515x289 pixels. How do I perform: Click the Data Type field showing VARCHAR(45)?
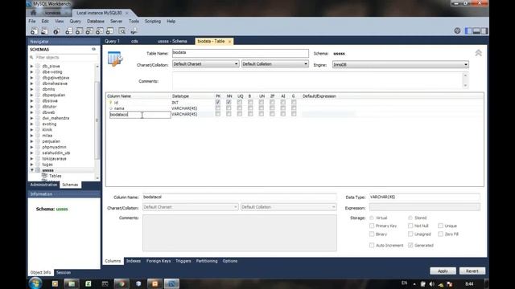[424, 197]
